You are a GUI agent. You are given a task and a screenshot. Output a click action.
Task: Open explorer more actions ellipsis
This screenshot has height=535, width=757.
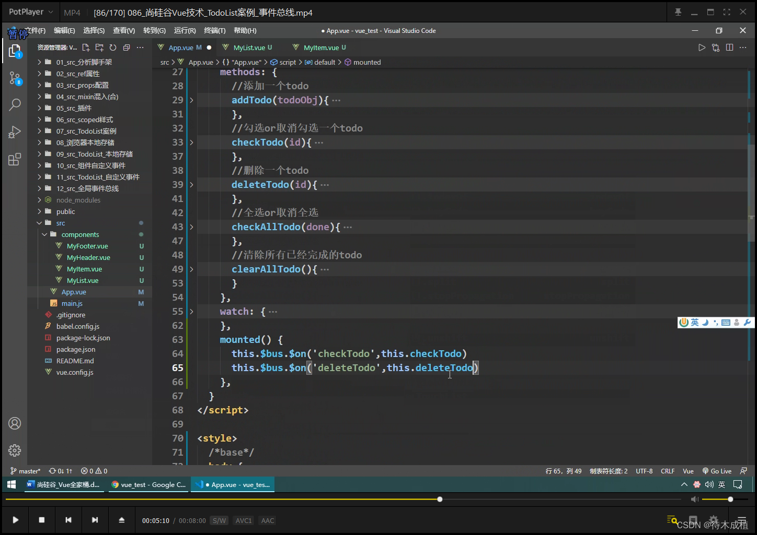click(x=140, y=47)
